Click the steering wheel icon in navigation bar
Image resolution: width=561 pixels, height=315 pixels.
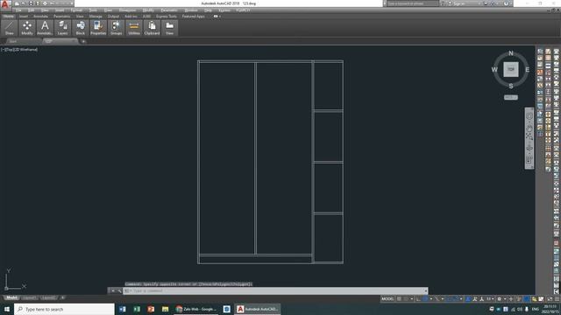[529, 116]
